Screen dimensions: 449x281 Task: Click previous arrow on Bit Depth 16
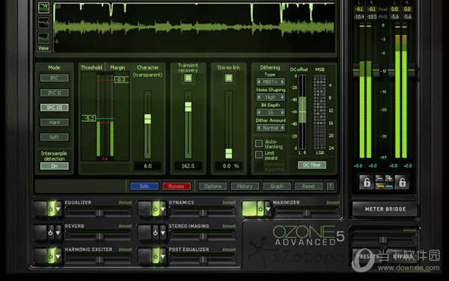[x=259, y=113]
